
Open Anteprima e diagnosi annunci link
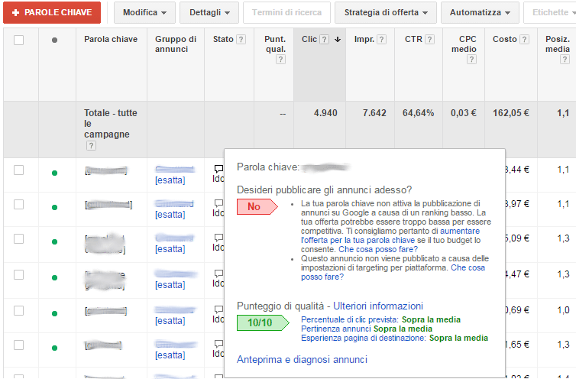coord(302,360)
